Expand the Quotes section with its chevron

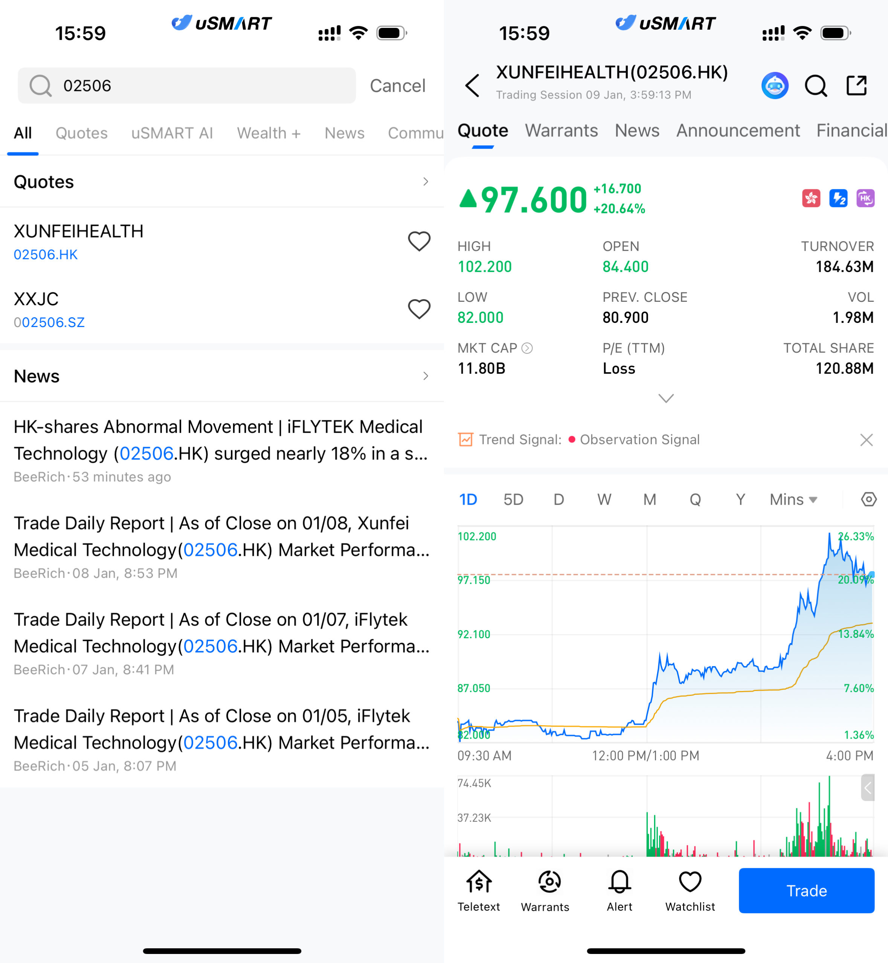pos(425,181)
